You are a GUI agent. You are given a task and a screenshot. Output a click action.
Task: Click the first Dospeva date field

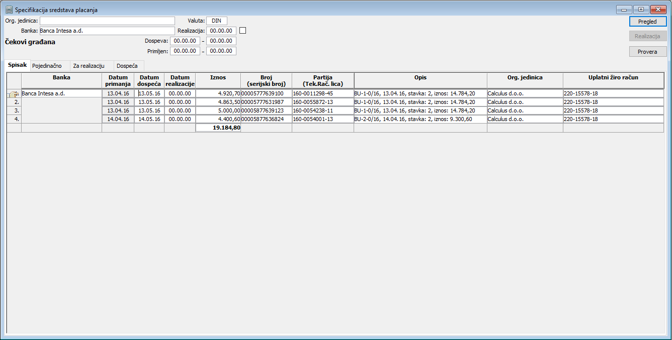185,41
